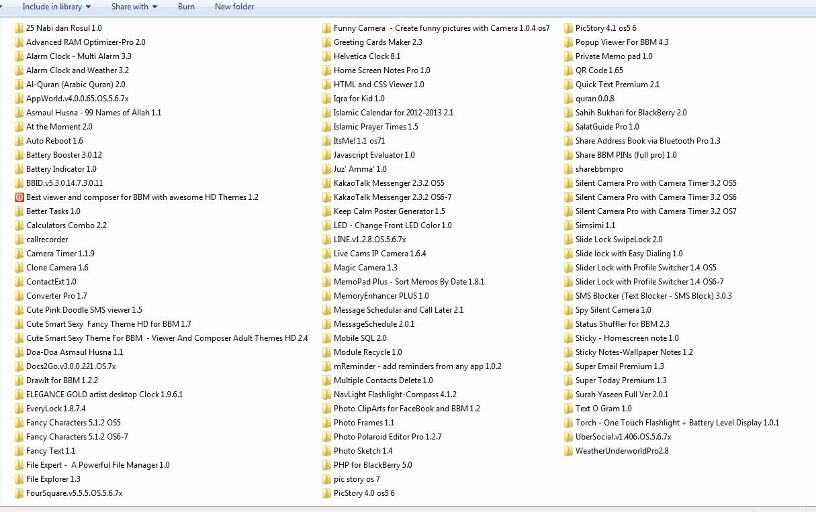Click 'Popup Viewer For BBM 4.3' name
This screenshot has height=512, width=816.
click(622, 42)
